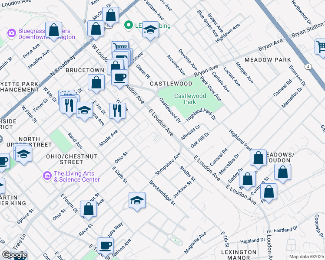
Task: Select the school marker near Breckenridge St
Action: click(137, 200)
